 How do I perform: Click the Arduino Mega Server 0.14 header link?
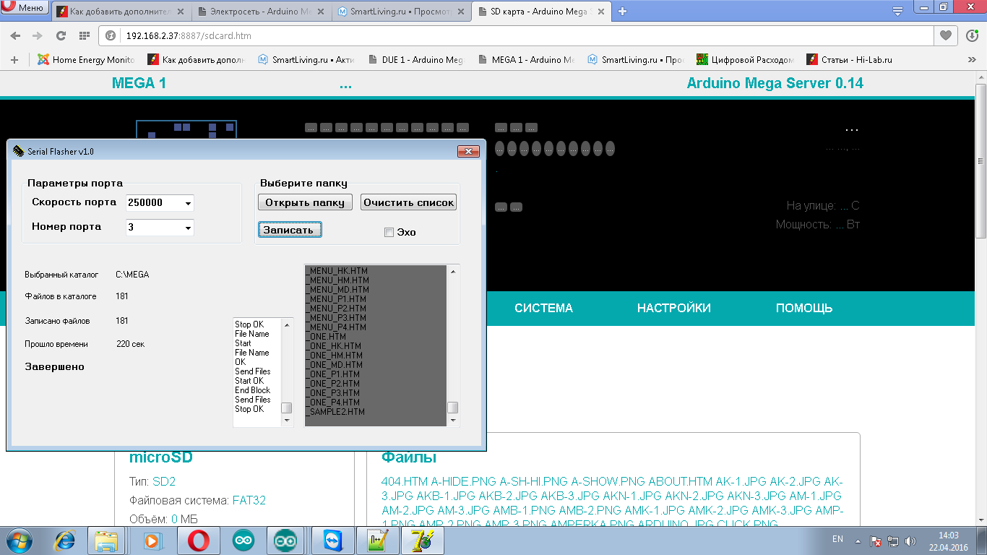click(x=775, y=83)
